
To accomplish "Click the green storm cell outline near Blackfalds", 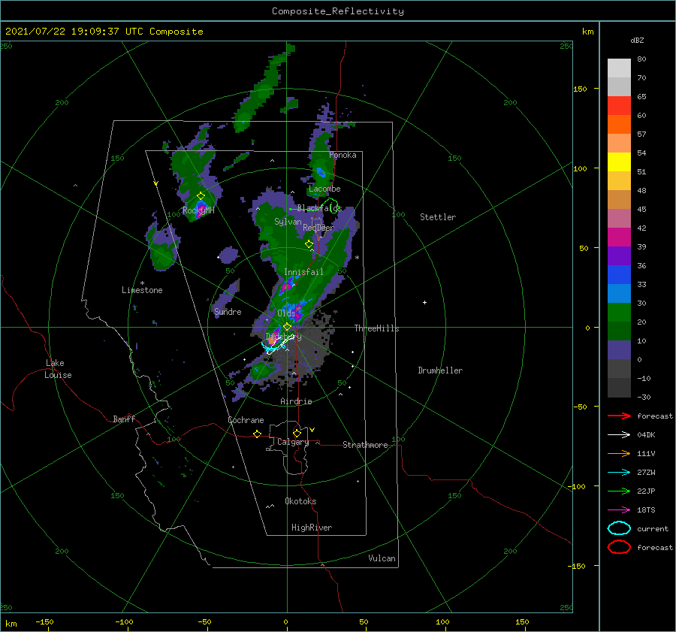I will pyautogui.click(x=330, y=206).
